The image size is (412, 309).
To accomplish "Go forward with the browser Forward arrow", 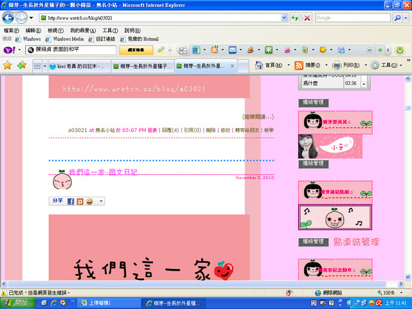I will (21, 18).
